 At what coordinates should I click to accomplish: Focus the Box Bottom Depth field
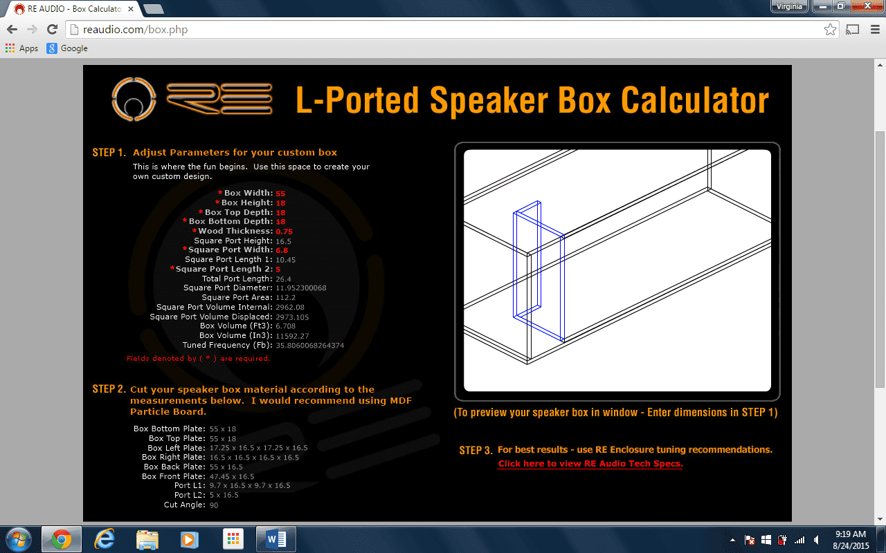[x=281, y=222]
